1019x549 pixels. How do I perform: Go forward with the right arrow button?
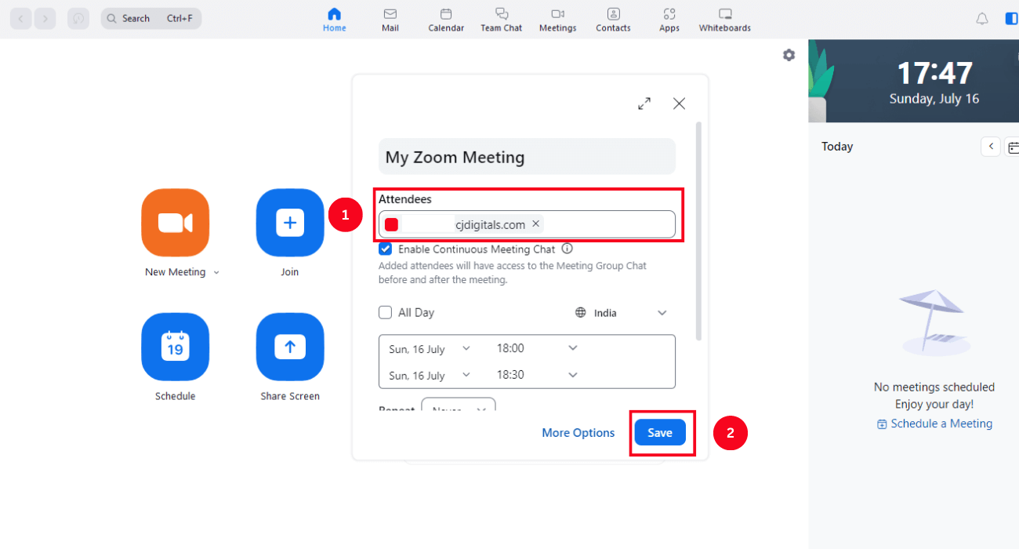(x=45, y=18)
